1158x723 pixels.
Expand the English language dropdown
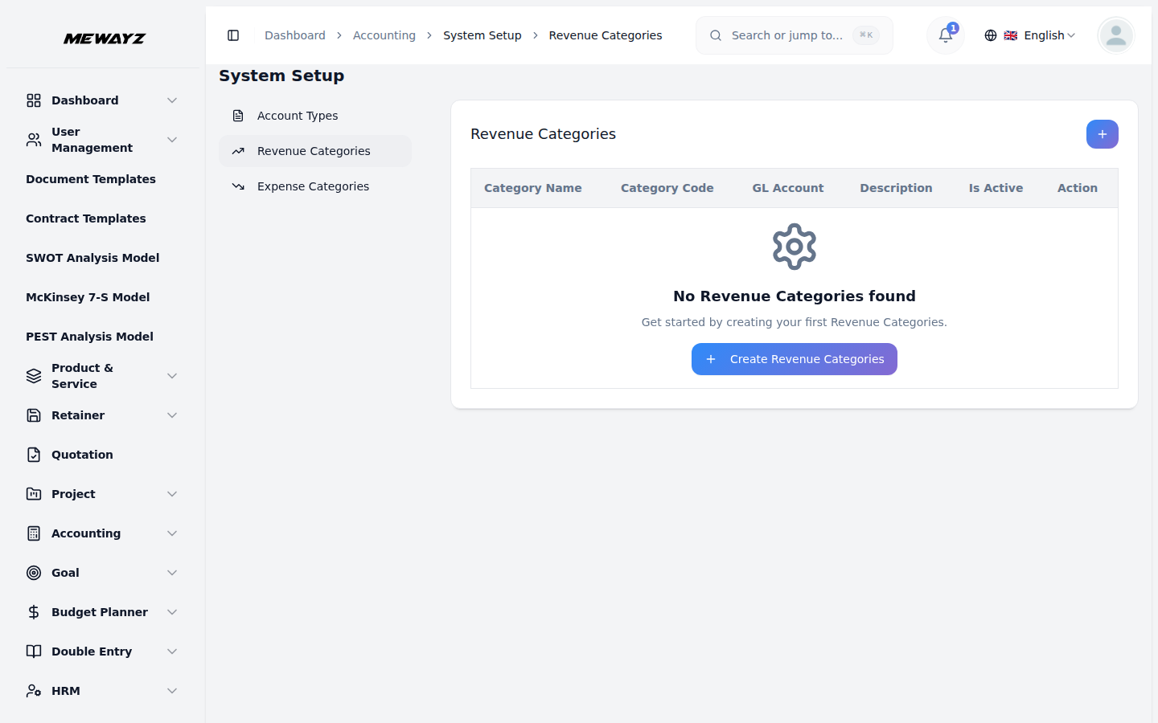click(x=1041, y=35)
